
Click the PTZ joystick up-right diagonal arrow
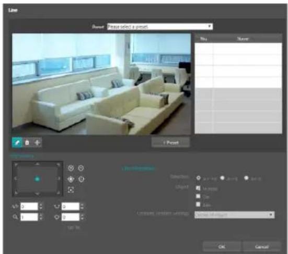pyautogui.click(x=59, y=165)
